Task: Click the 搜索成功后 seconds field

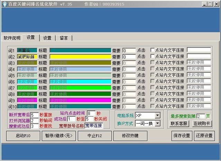Action: 34,126
